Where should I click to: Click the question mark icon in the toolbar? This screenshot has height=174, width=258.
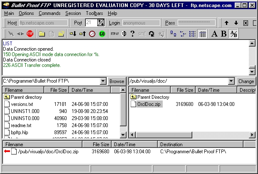132,34
